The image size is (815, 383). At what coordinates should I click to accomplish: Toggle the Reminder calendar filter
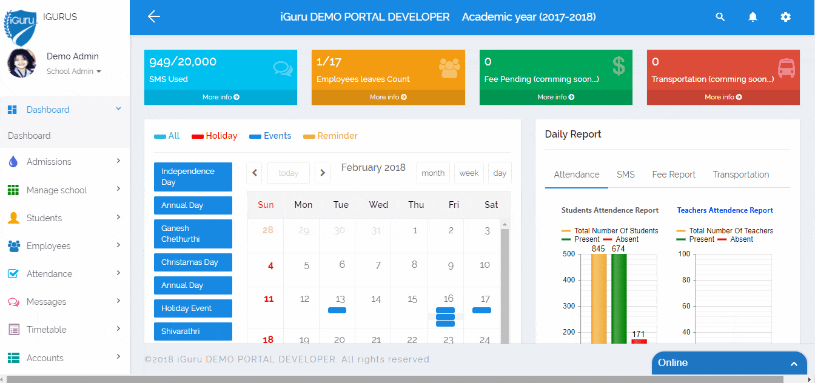coord(330,136)
